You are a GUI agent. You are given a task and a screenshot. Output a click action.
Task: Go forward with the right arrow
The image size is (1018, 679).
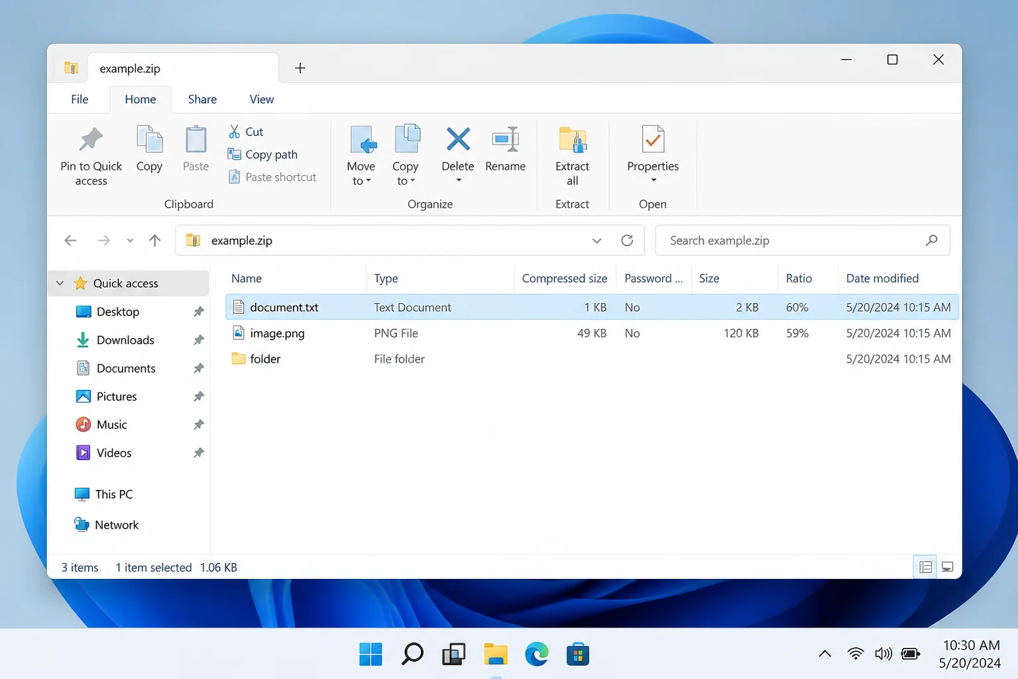click(x=104, y=241)
